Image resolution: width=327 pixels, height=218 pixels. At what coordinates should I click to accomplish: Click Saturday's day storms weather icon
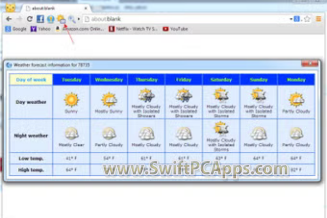(221, 95)
